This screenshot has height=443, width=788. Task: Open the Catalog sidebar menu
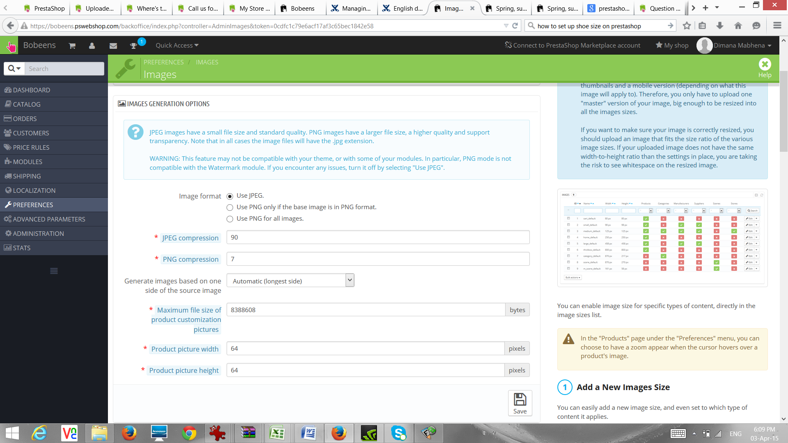tap(27, 104)
